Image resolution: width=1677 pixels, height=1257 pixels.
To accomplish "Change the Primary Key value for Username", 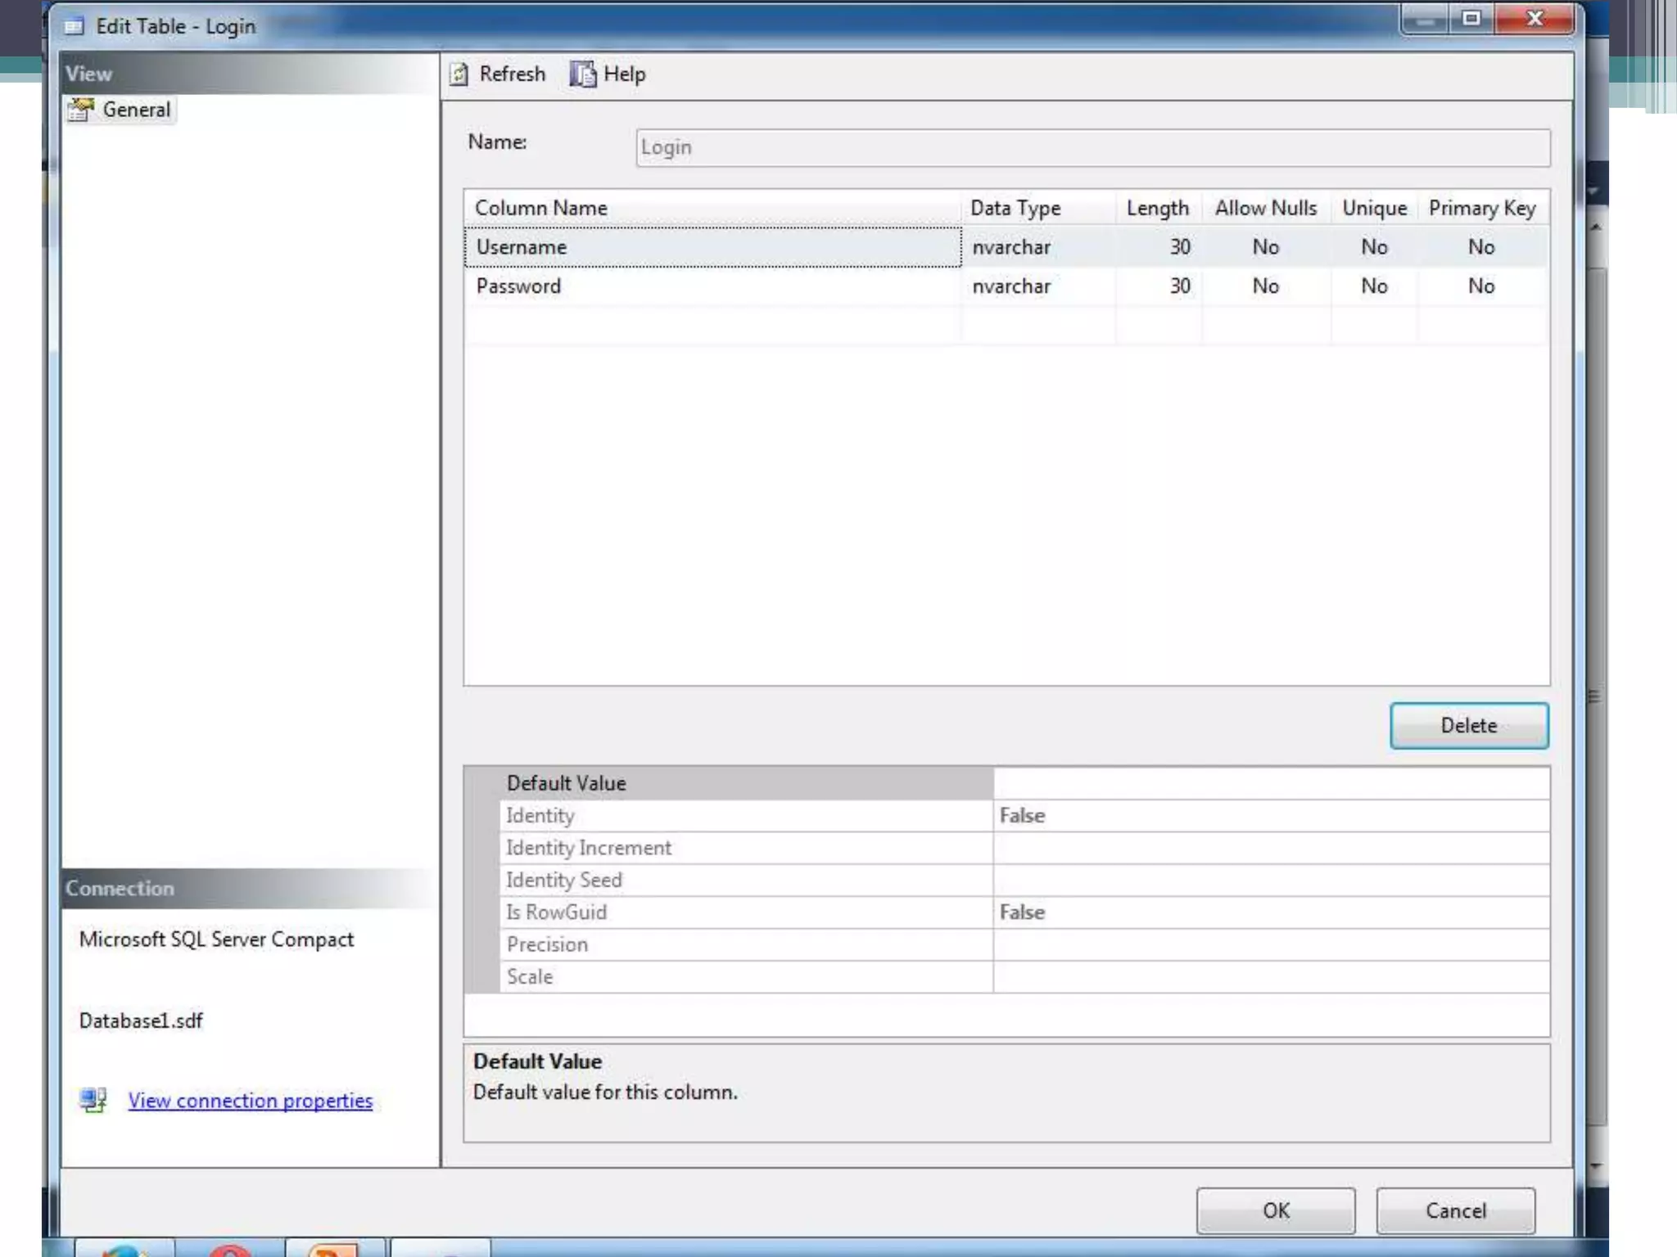I will [1482, 247].
